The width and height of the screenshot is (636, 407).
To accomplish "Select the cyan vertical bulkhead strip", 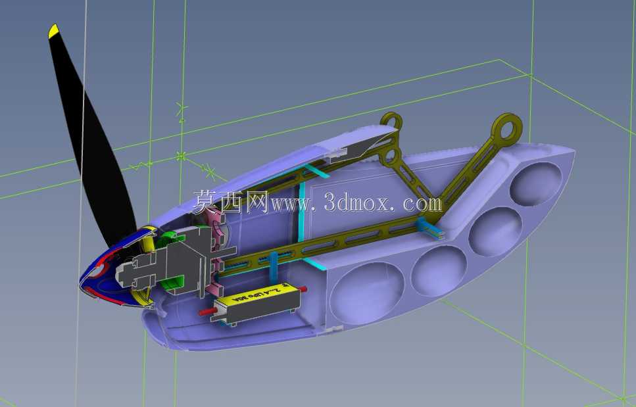I will click(x=302, y=212).
